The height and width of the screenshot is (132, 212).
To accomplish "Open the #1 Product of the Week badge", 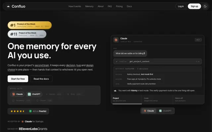I will click(x=29, y=25).
